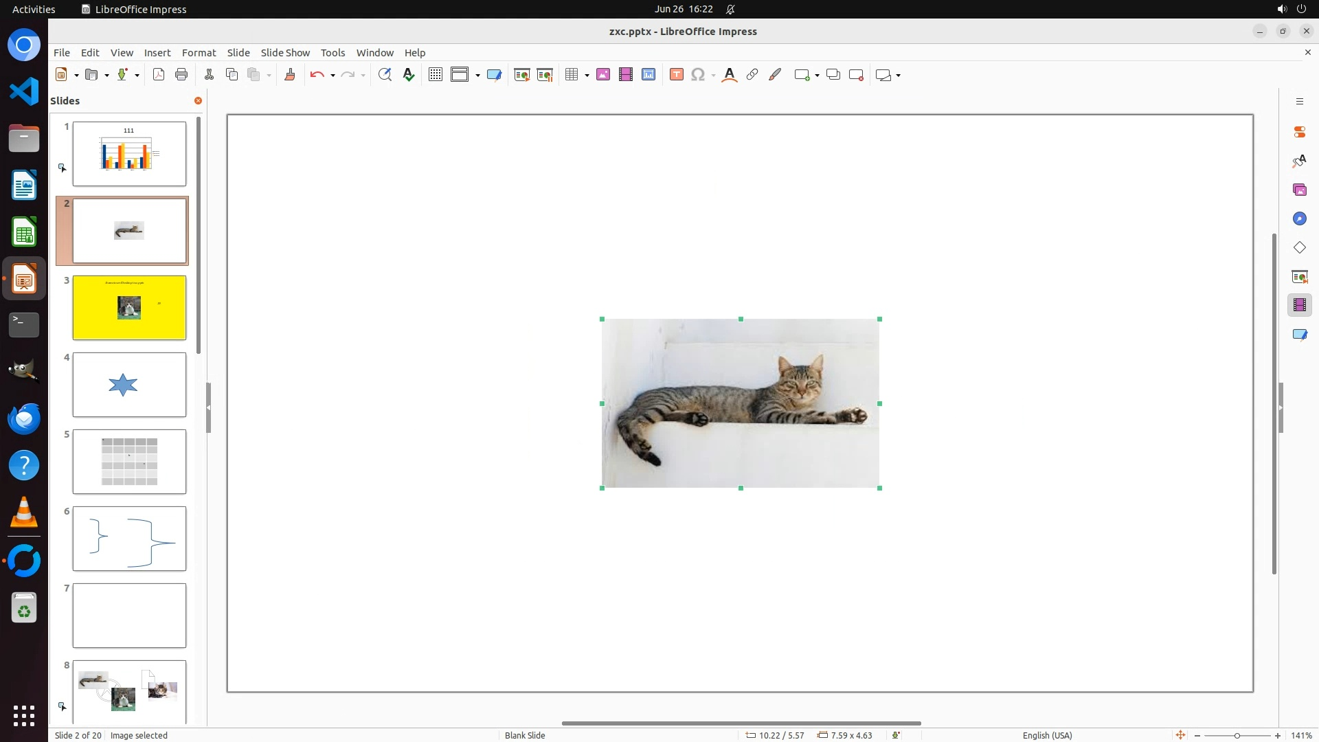The image size is (1319, 742).
Task: Click the Insert Text Box icon
Action: point(676,75)
